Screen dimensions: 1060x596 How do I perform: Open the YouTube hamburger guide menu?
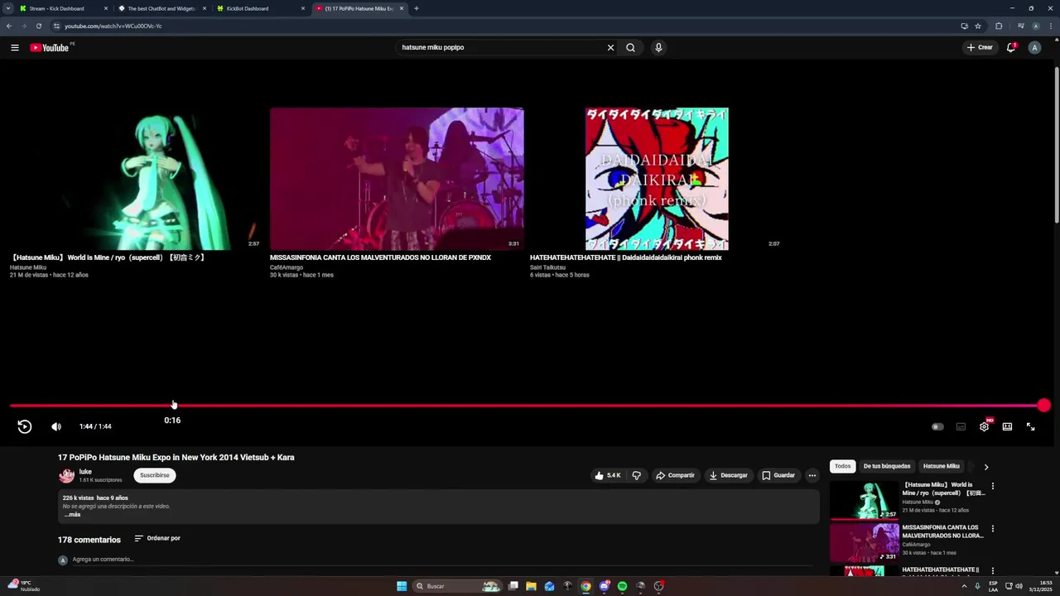click(x=14, y=47)
